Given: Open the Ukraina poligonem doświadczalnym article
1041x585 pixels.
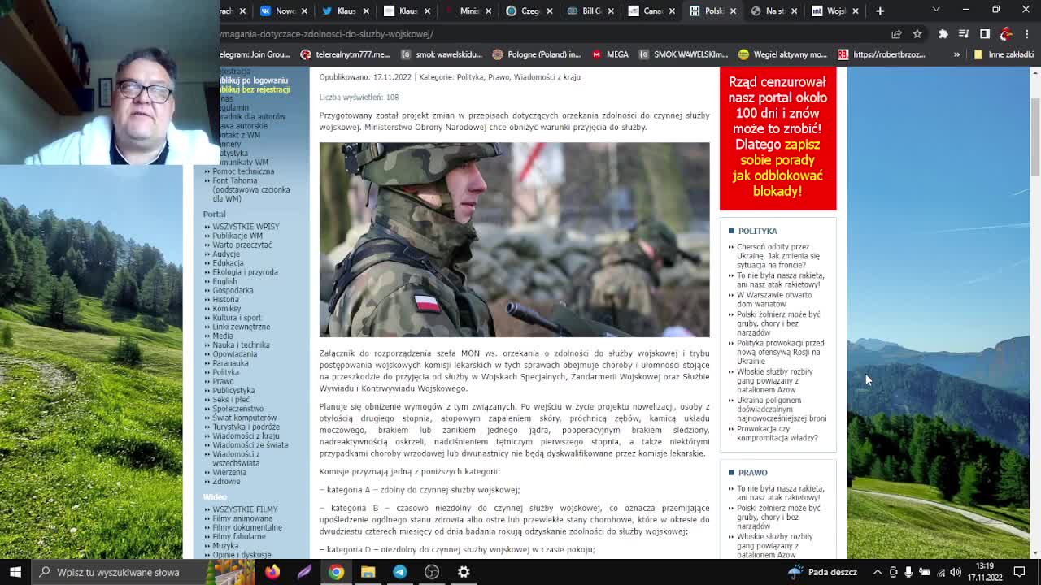Looking at the screenshot, I should click(782, 409).
